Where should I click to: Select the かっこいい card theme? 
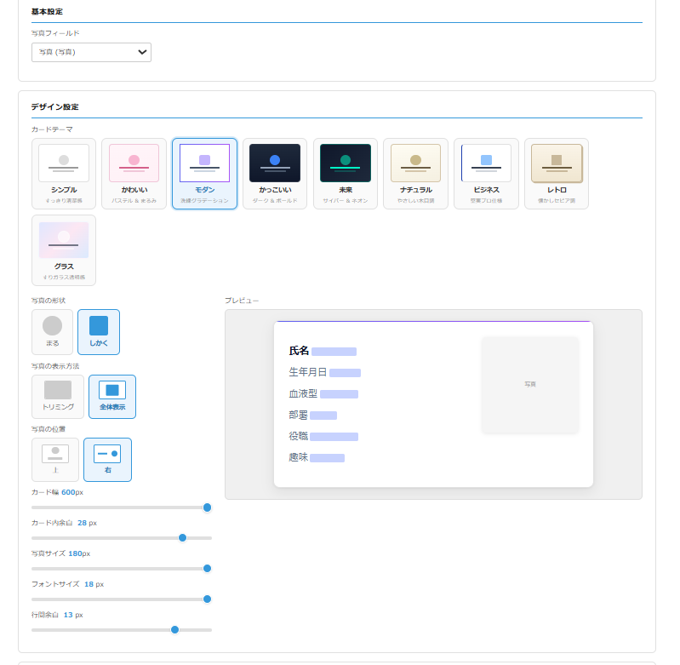coord(275,174)
